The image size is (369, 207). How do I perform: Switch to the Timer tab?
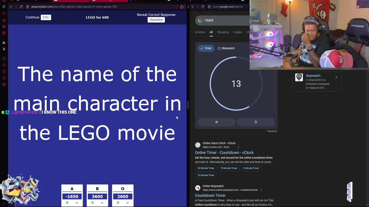tap(206, 48)
